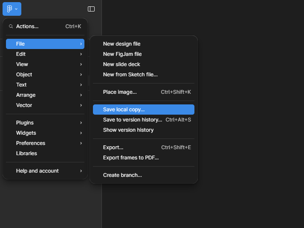
Task: Click the Actions search magnifier icon
Action: [11, 26]
